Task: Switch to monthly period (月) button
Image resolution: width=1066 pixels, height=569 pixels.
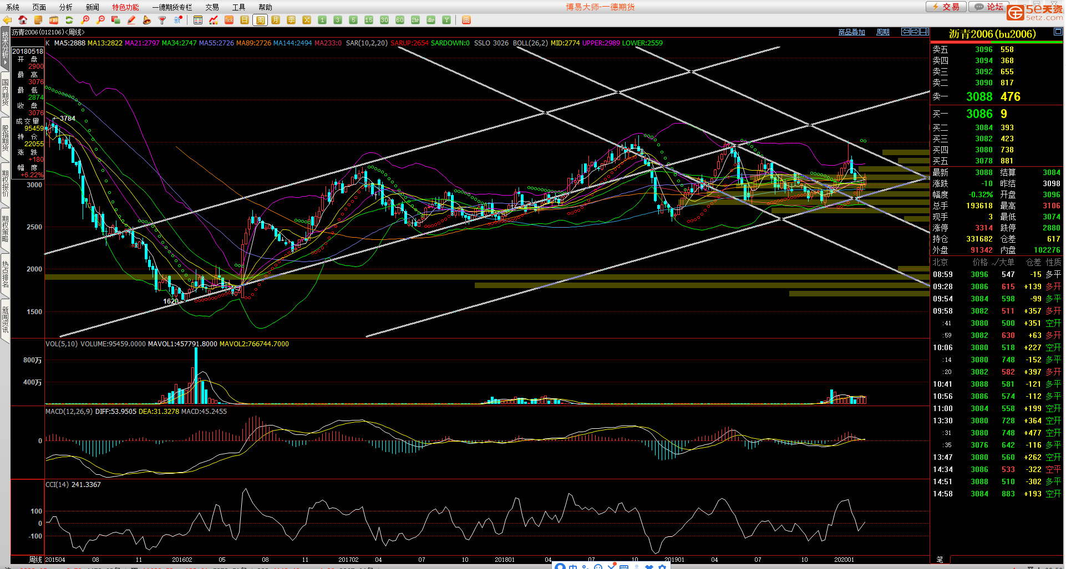Action: [276, 20]
